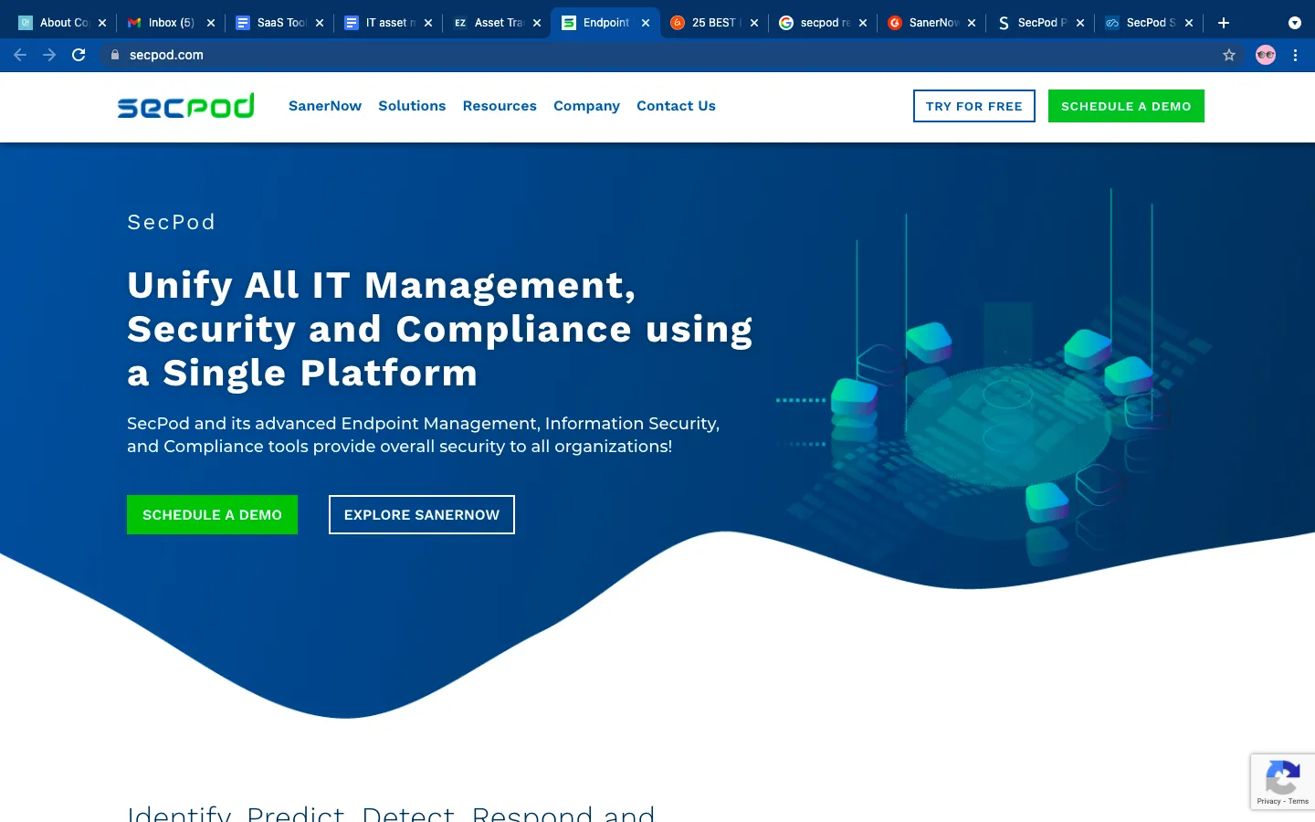Open the reCAPTCHA Terms link
The width and height of the screenshot is (1315, 822).
1299,801
